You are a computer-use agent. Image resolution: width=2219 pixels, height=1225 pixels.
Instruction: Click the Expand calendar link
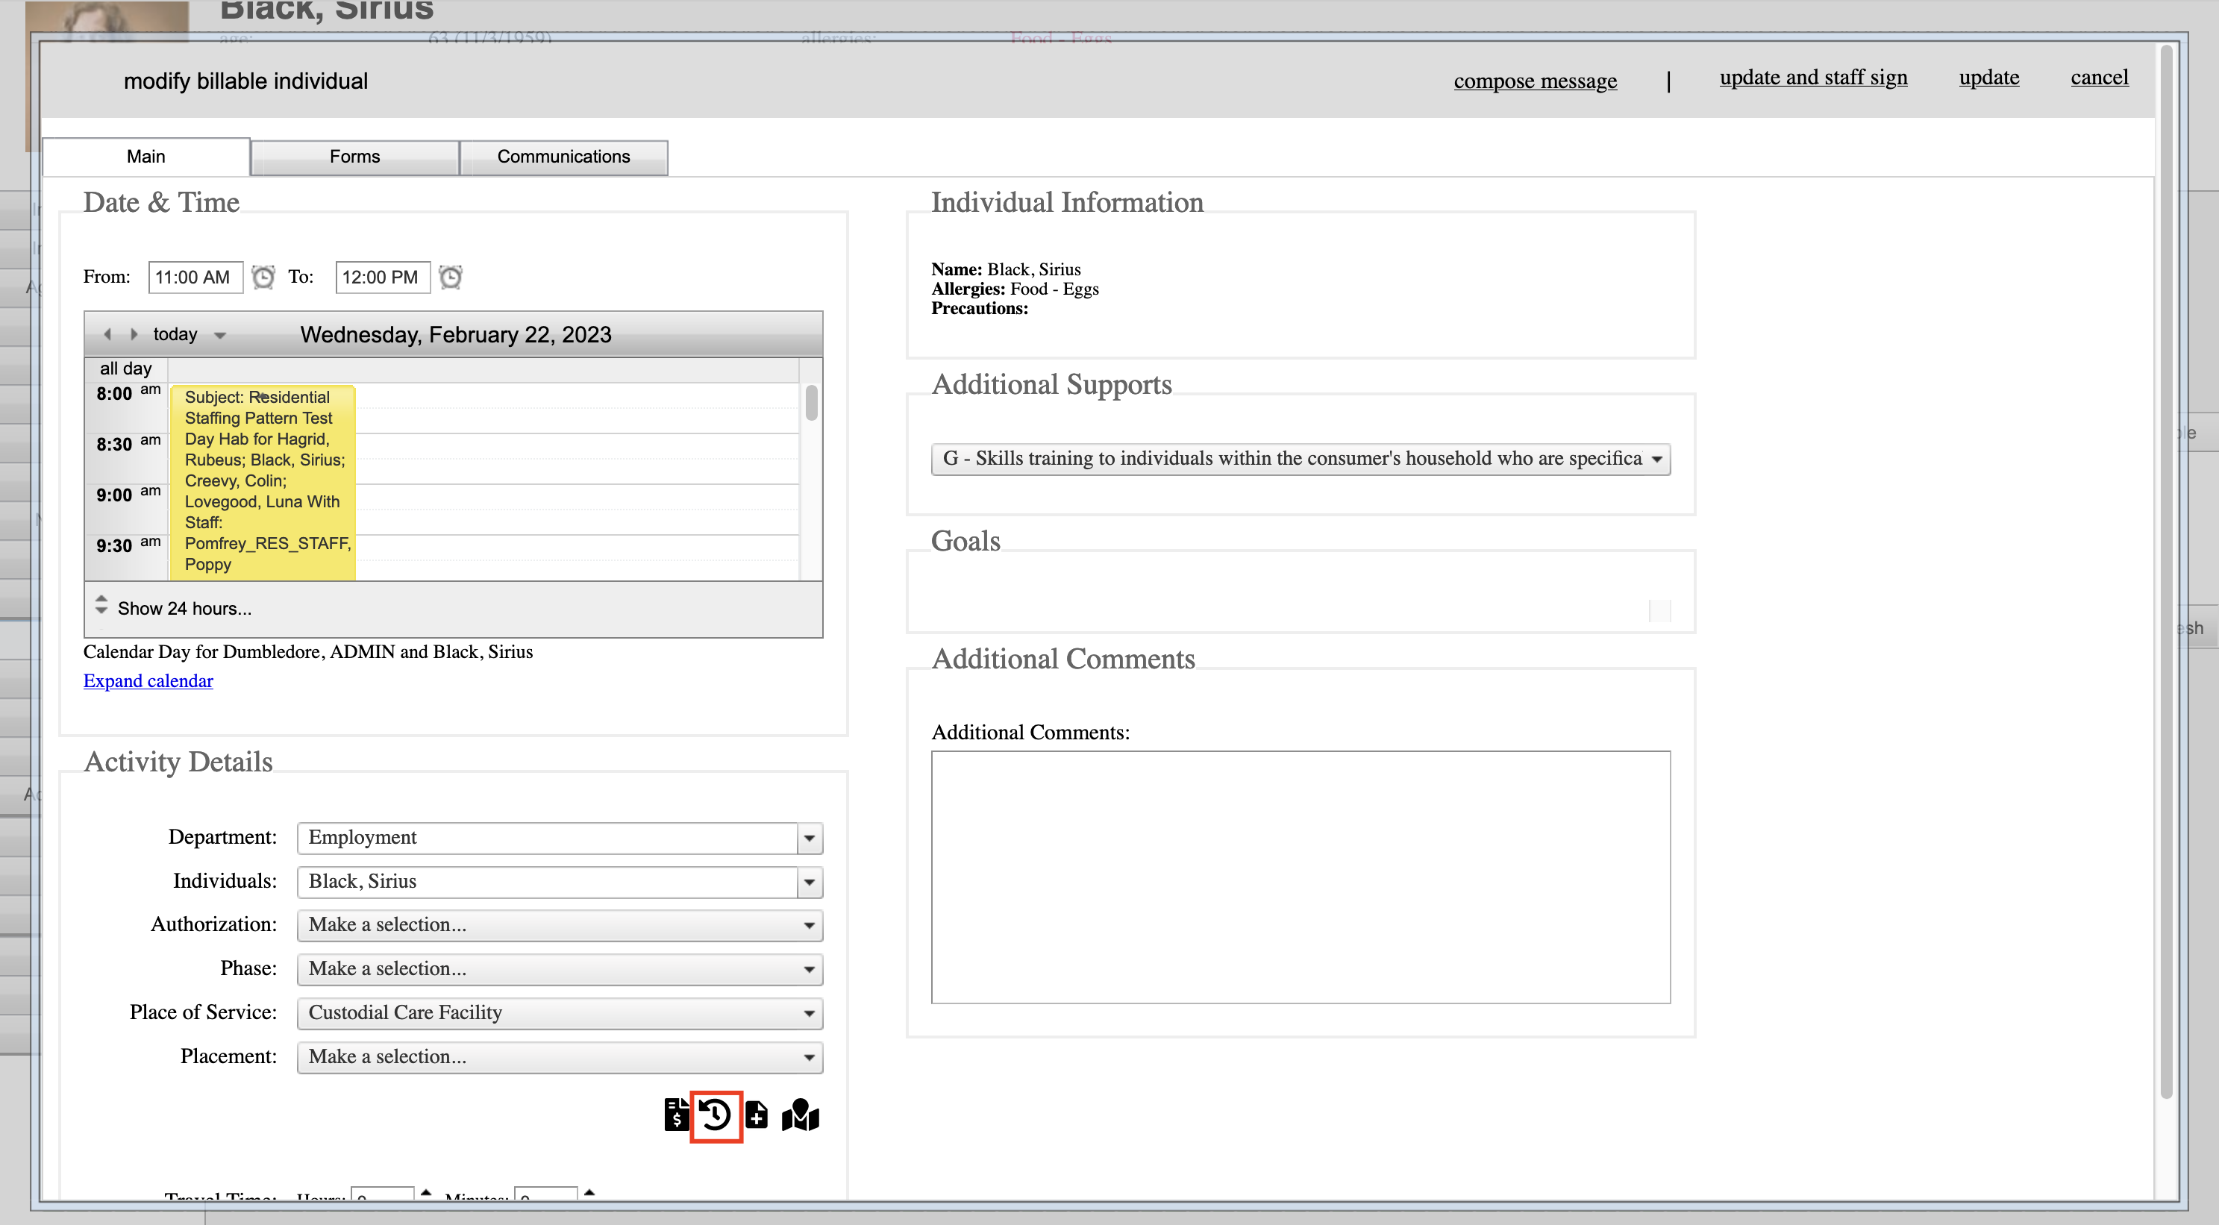[x=148, y=680]
